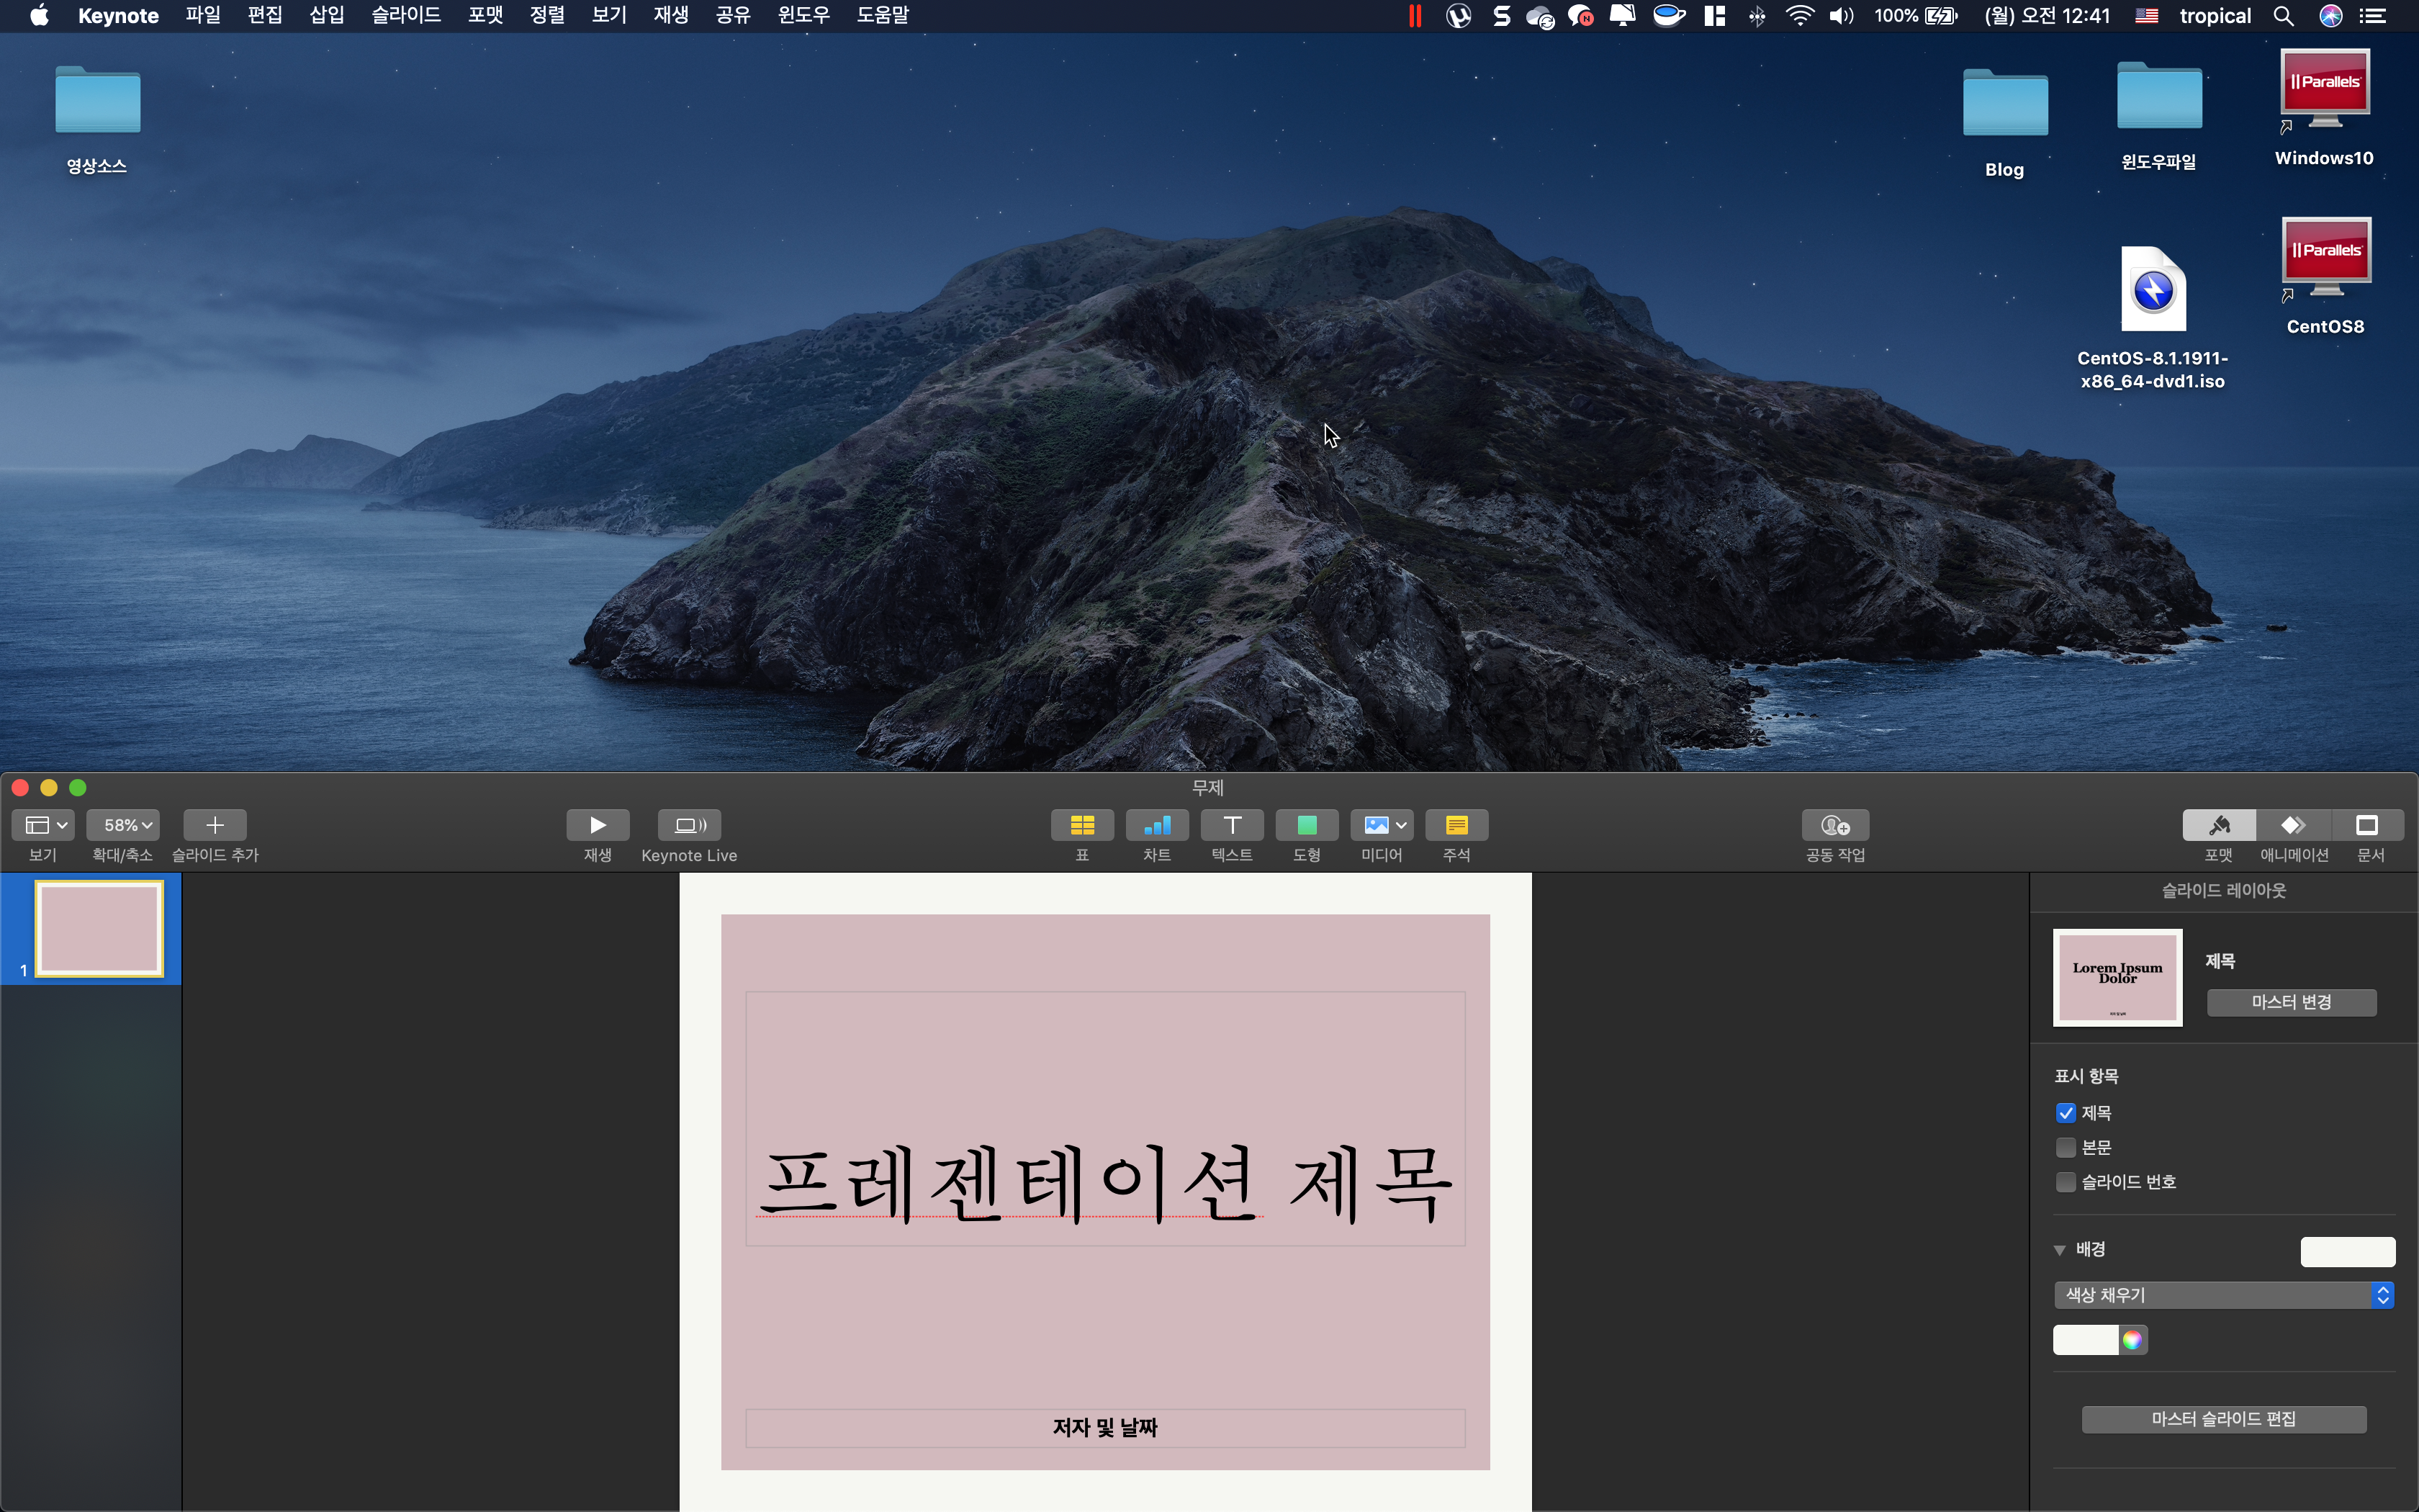The image size is (2419, 1512).
Task: Insert a chart with 차트 icon
Action: click(x=1156, y=825)
